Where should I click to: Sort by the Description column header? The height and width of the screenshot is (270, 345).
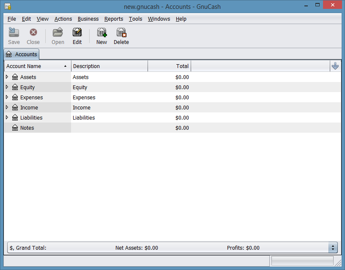[110, 66]
